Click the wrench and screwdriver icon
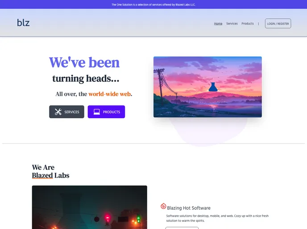This screenshot has width=307, height=229. (x=58, y=112)
